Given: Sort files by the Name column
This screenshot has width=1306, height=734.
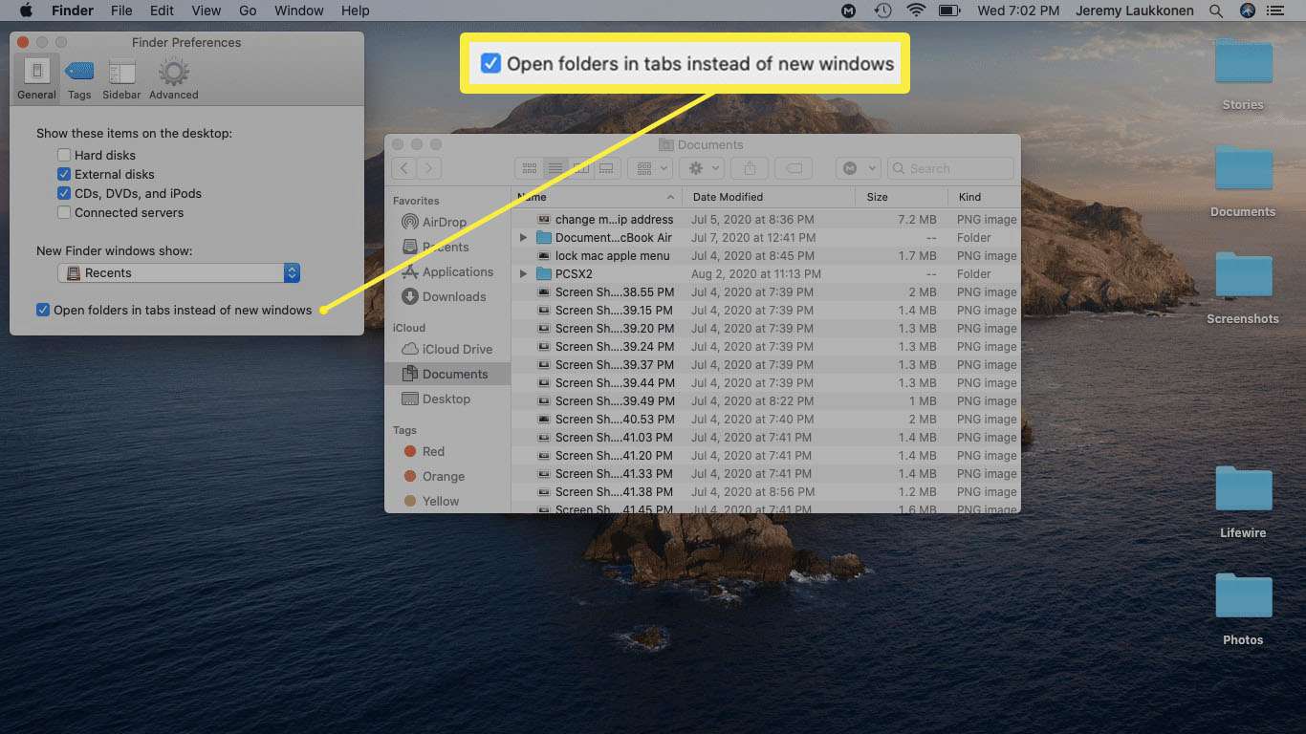Looking at the screenshot, I should (597, 197).
